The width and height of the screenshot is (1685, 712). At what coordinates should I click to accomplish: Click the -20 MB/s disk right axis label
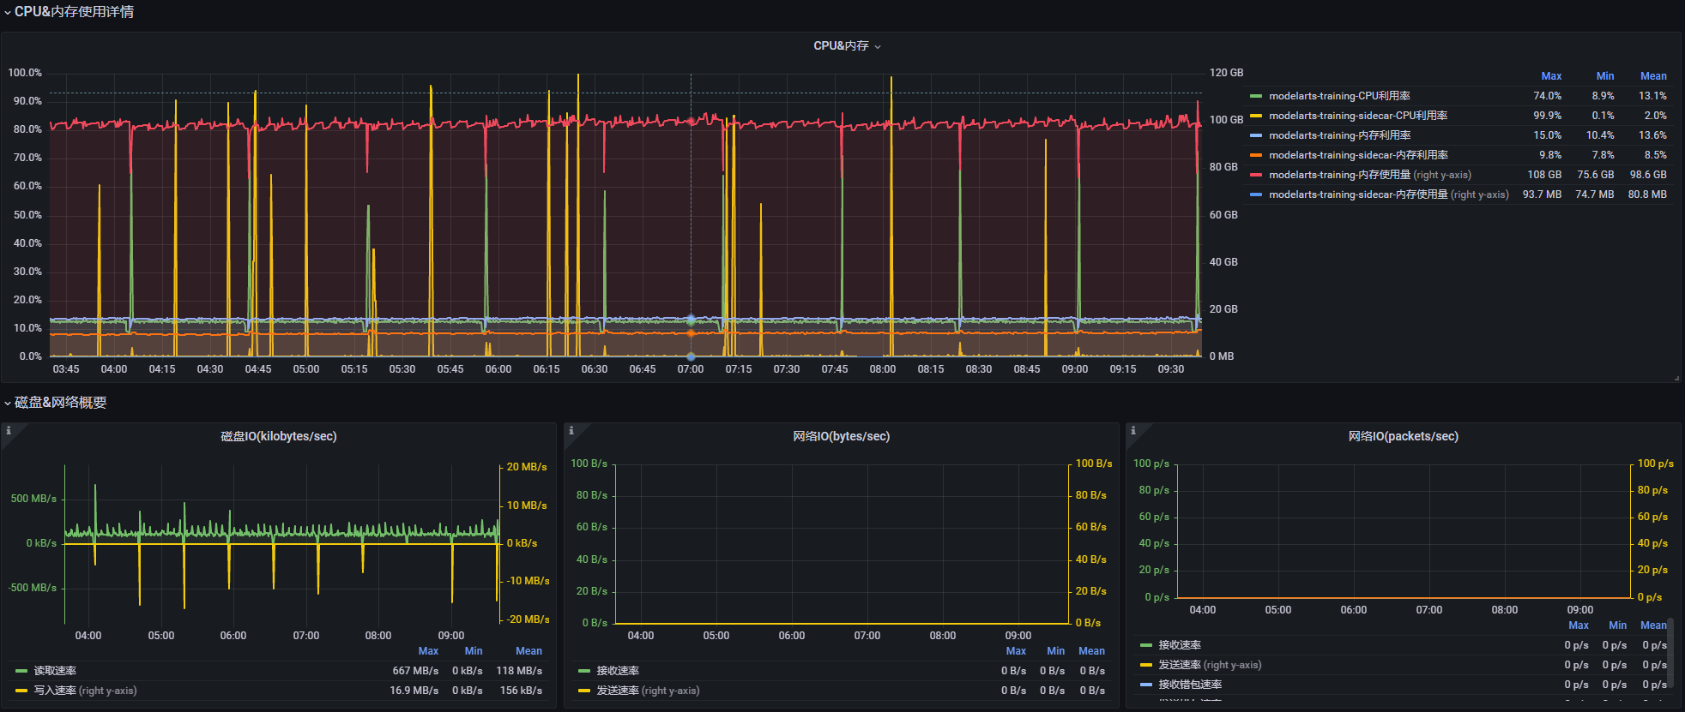pos(528,619)
